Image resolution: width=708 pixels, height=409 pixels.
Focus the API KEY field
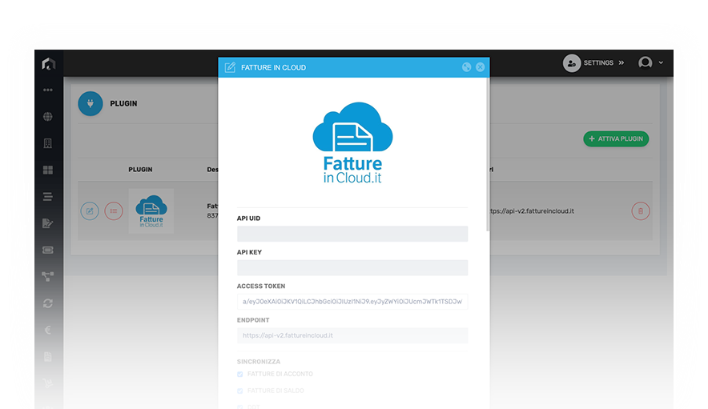(352, 267)
